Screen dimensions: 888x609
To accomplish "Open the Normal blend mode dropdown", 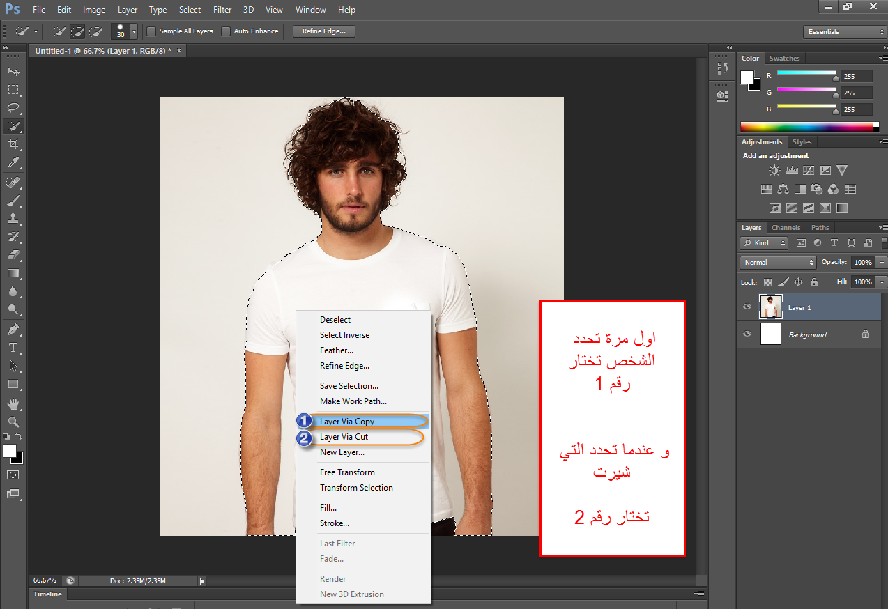I will [x=778, y=263].
